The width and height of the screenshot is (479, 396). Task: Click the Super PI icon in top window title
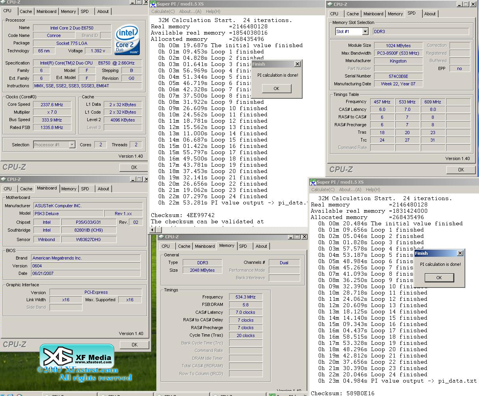pyautogui.click(x=153, y=4)
